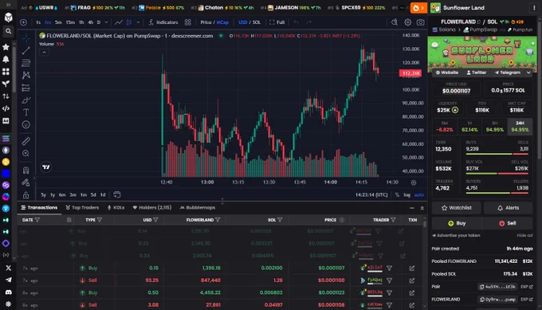Viewport: 542px width, 310px height.
Task: Open New Pairs sprout icon in sidebar
Action: point(6,84)
